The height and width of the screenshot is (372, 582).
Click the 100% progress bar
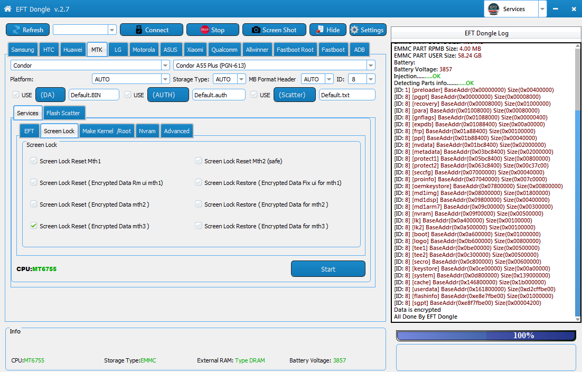pyautogui.click(x=486, y=336)
